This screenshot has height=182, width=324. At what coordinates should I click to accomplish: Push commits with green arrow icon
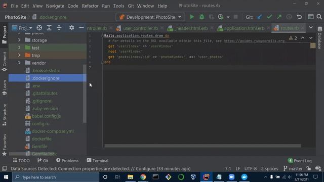tap(279, 17)
